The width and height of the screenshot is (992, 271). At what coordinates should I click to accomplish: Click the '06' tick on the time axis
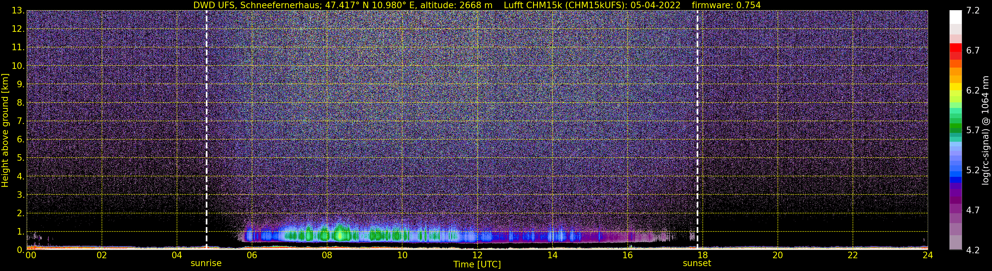pos(252,255)
